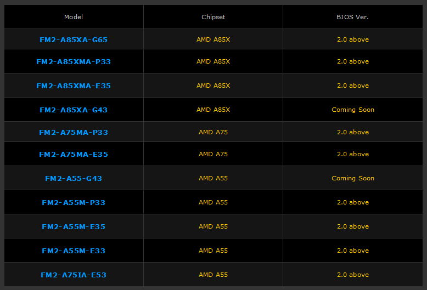Screen dimensions: 427x290
Task: Click the BIOS version for FM2-A75IA-E53
Action: [x=352, y=275]
